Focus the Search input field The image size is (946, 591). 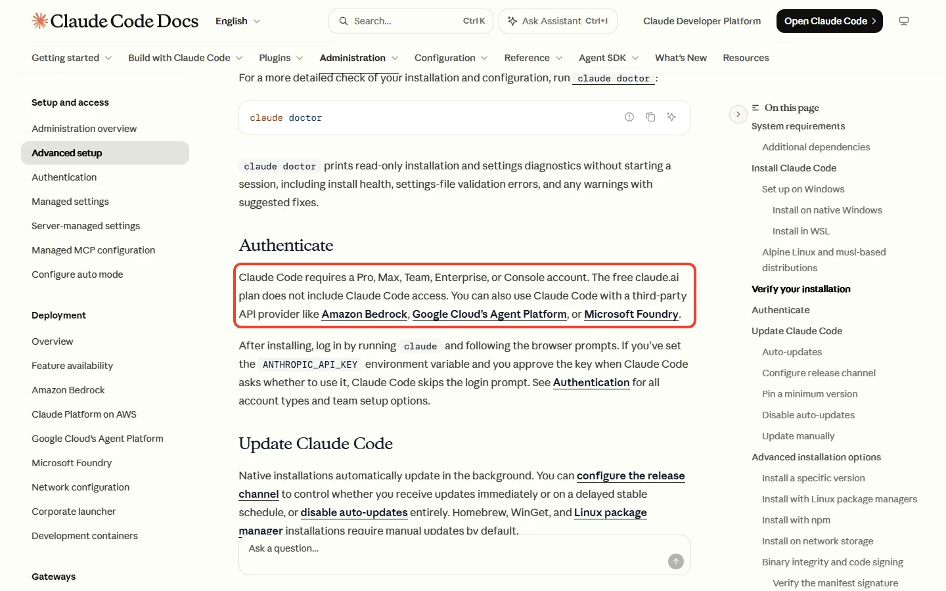tap(411, 21)
